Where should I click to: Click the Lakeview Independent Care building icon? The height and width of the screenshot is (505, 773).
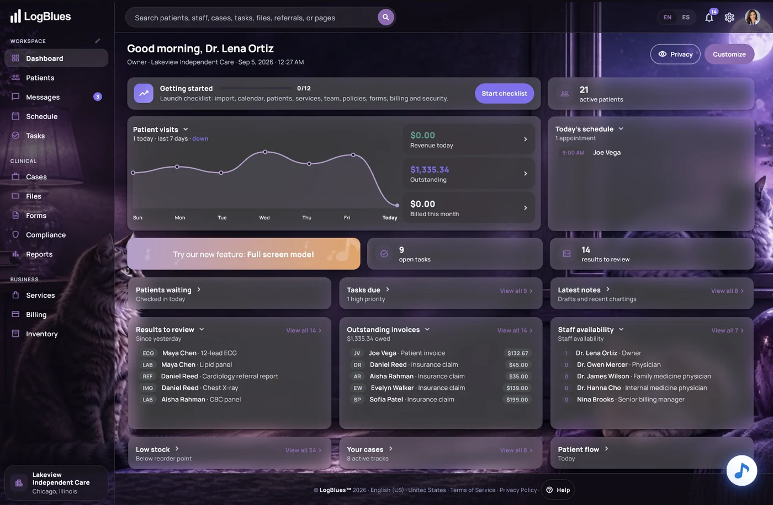19,483
